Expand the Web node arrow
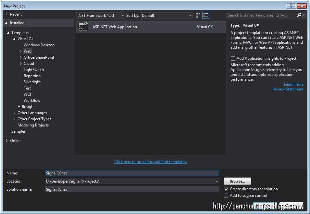This screenshot has height=214, width=310. coord(20,51)
